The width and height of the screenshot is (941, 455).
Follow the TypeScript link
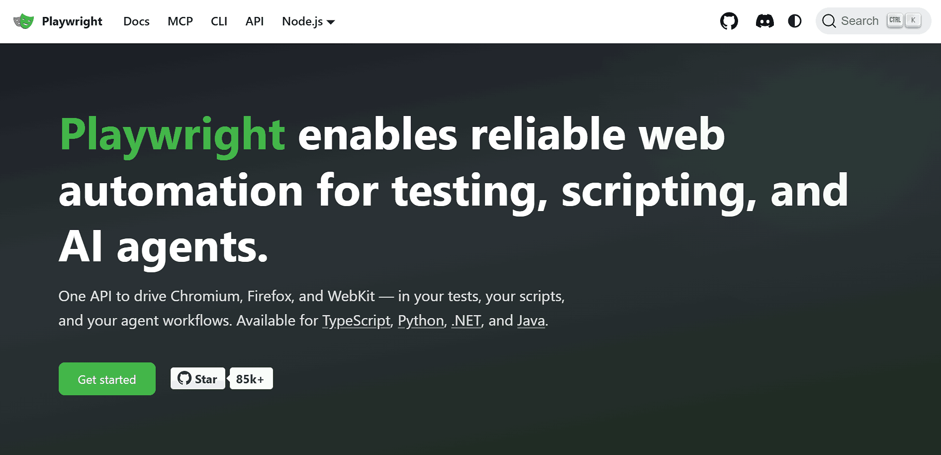tap(356, 321)
